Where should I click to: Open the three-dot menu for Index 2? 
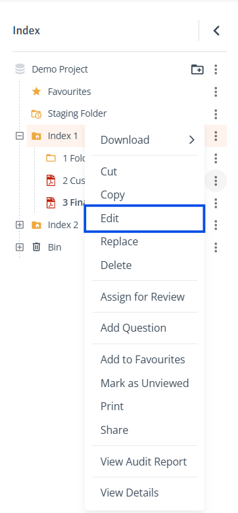coord(216,225)
